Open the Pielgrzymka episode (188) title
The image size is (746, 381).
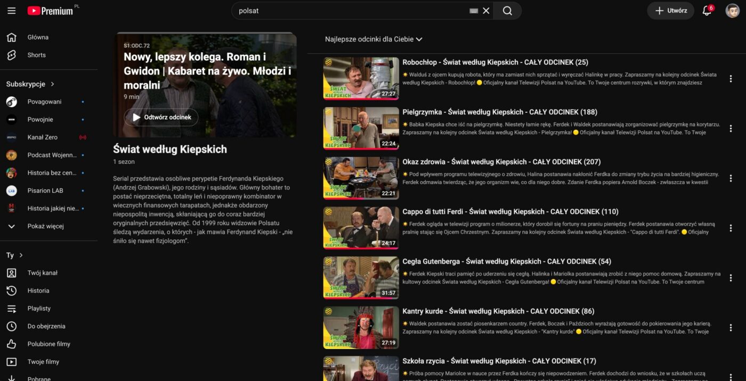tap(500, 112)
